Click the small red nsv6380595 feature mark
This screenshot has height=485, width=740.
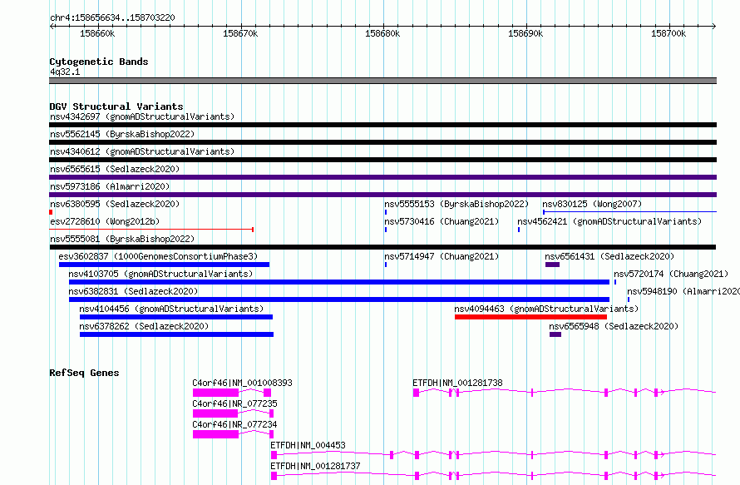coord(51,212)
